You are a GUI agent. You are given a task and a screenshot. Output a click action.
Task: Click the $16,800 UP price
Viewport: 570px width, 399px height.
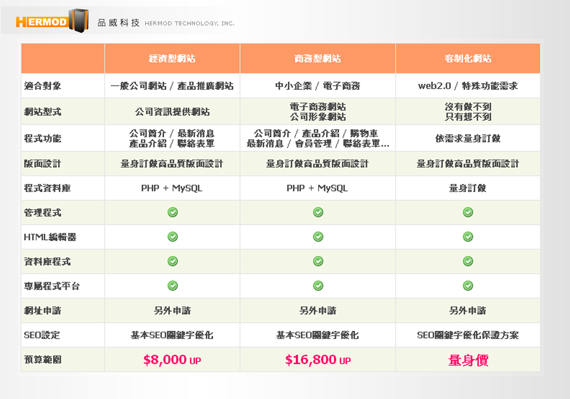tap(318, 360)
